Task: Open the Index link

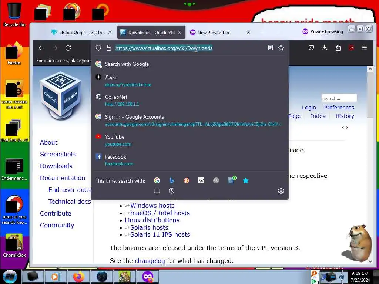Action: pyautogui.click(x=318, y=116)
